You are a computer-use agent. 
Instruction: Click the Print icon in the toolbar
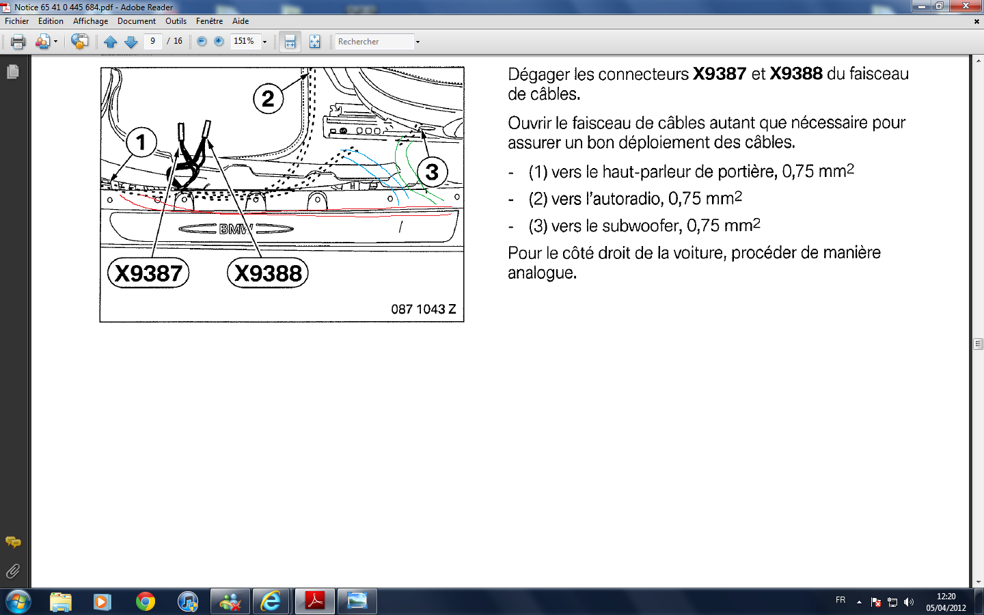click(18, 42)
